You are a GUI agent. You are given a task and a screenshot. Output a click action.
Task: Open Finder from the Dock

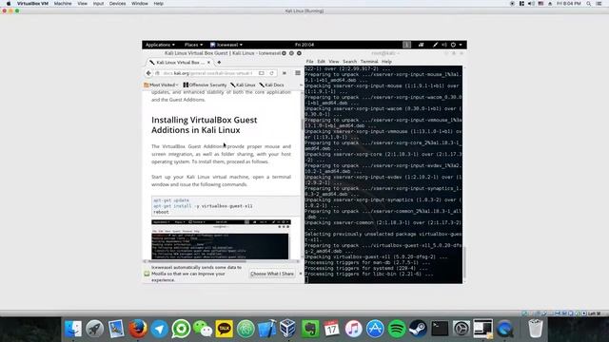[73, 329]
